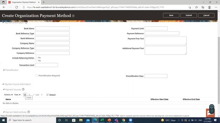
Task: Click Save button
Action: pyautogui.click(x=171, y=15)
